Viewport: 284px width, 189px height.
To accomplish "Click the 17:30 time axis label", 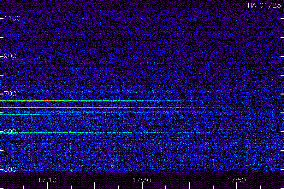I will [x=142, y=180].
